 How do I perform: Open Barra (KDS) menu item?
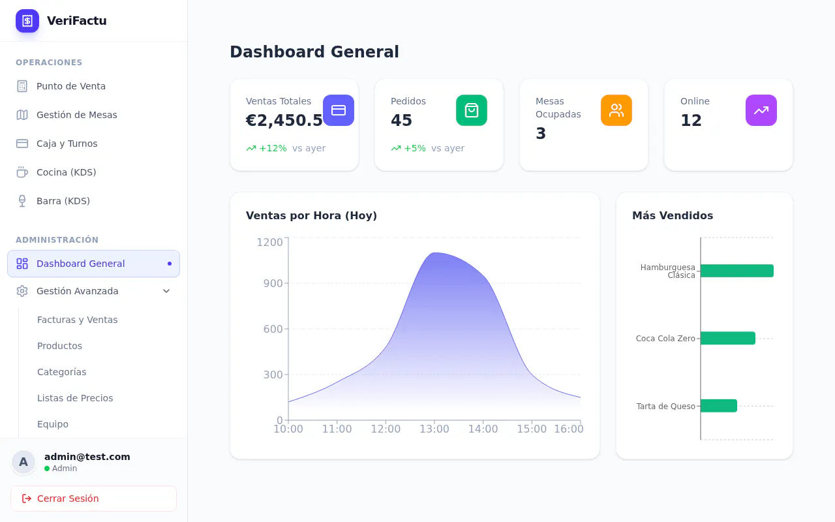[x=94, y=201]
